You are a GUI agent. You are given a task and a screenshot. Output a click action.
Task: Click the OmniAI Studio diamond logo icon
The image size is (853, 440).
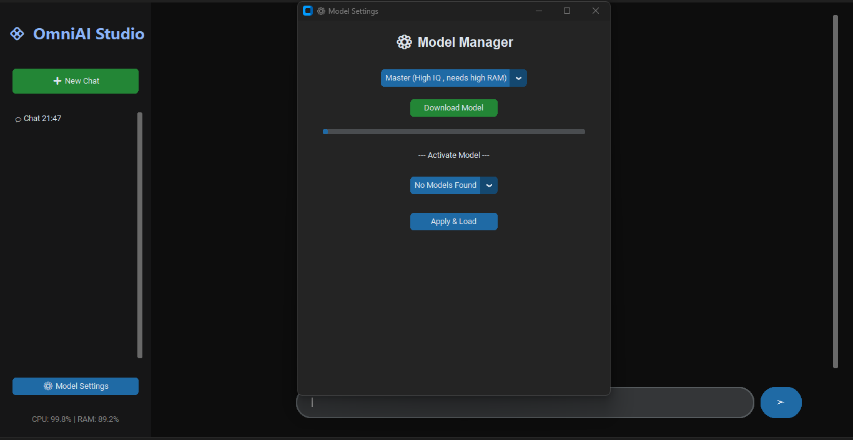pos(17,34)
